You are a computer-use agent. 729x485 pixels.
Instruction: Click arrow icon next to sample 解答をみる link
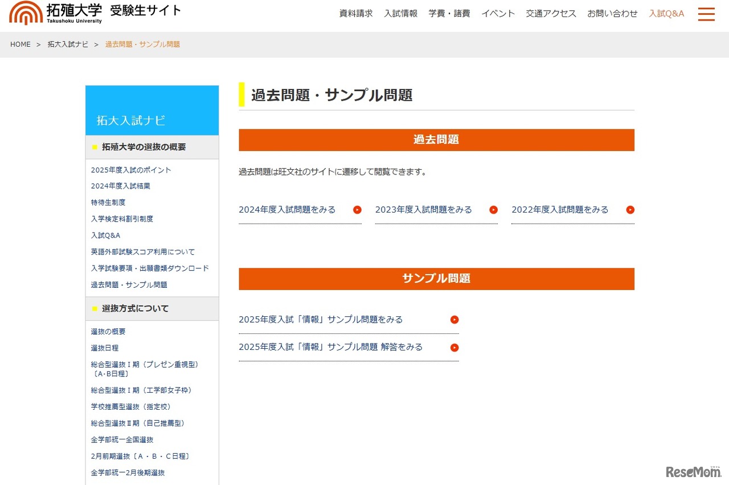point(454,348)
